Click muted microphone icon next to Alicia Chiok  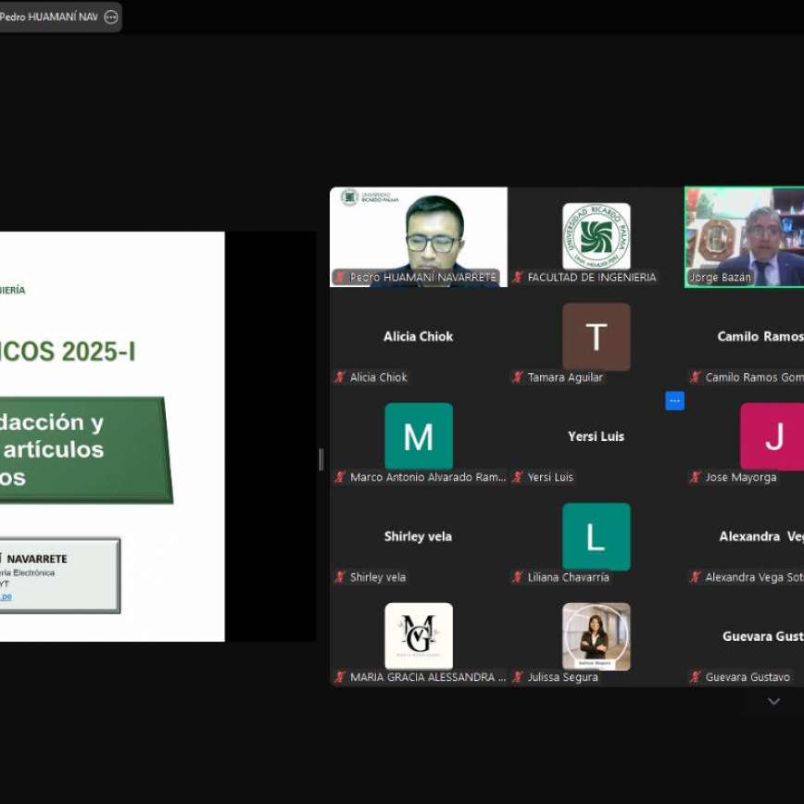coord(340,377)
